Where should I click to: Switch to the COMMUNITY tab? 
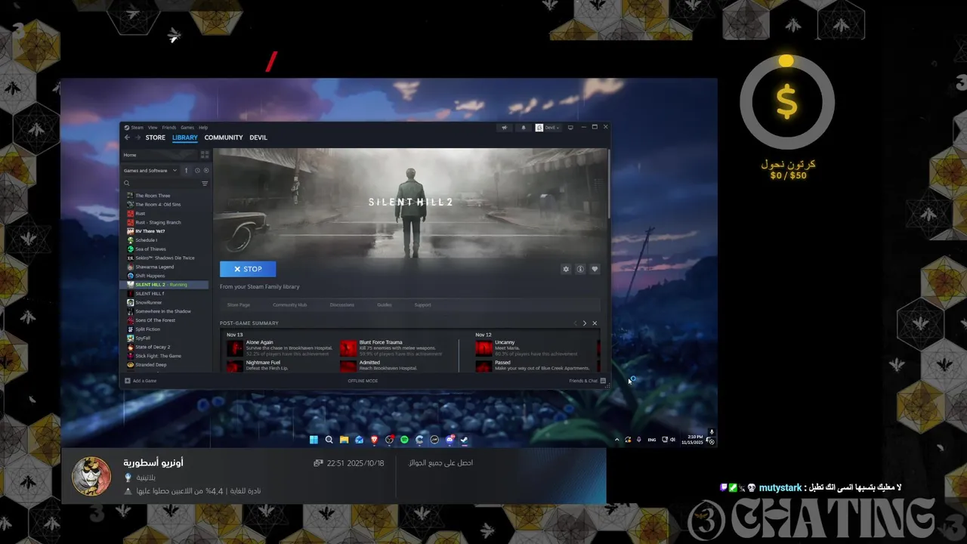[224, 138]
